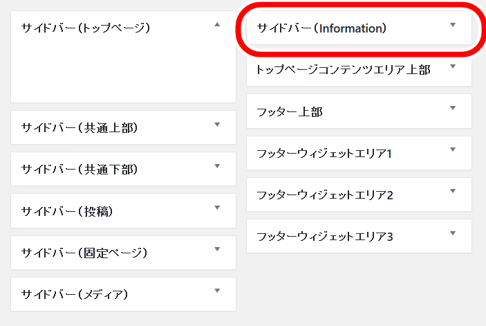Click the サイドバー(トップページ) heading text
The image size is (486, 326).
click(86, 28)
